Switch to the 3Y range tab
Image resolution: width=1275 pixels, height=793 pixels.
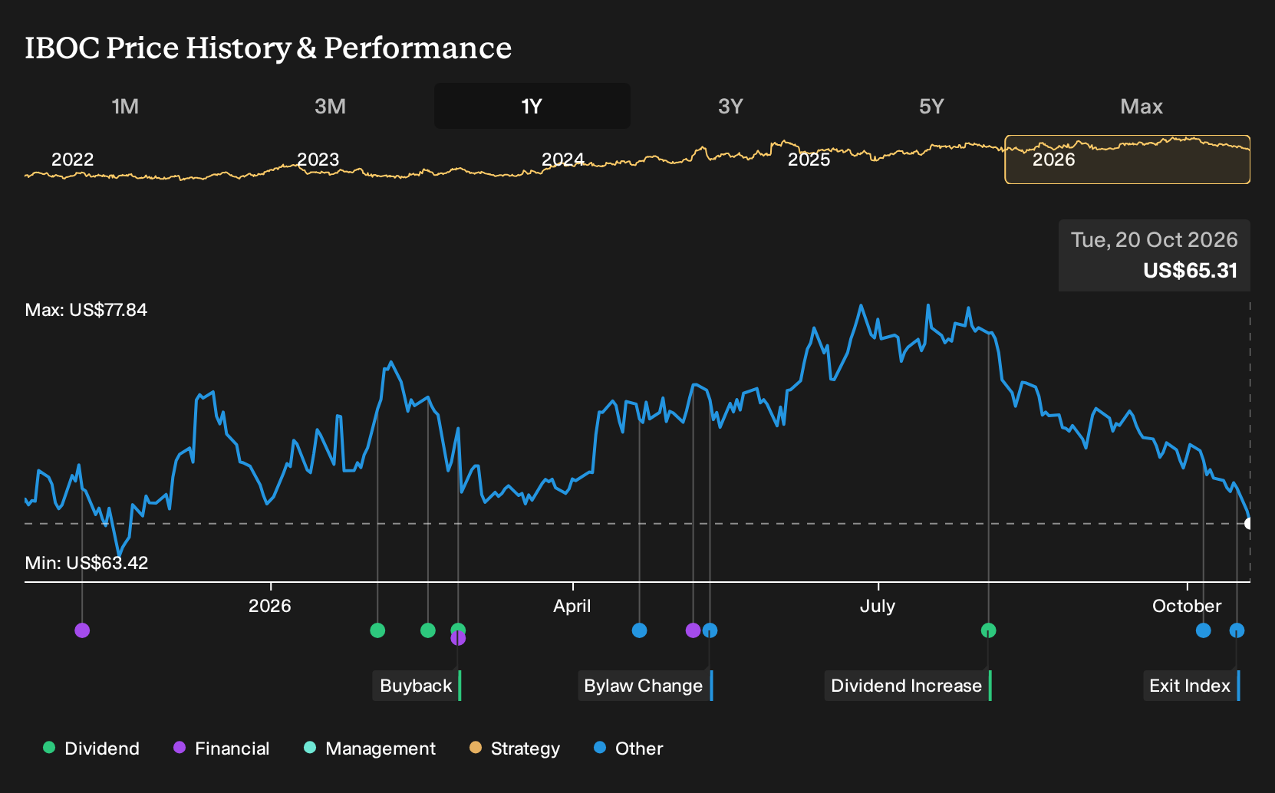pos(730,106)
